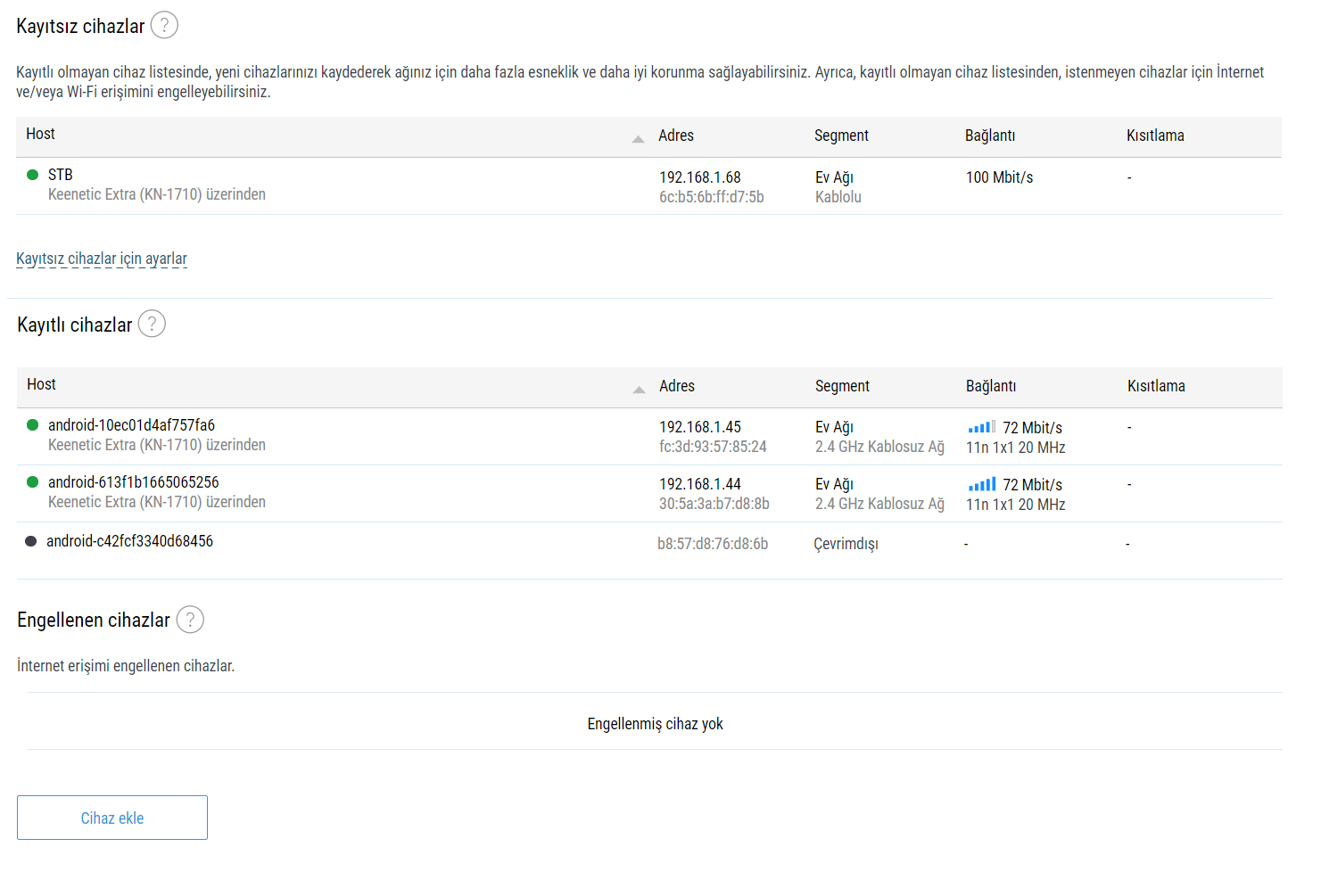Screen dimensions: 1321x896
Task: Open offline device android-c42fcf3340d68456
Action: (130, 541)
